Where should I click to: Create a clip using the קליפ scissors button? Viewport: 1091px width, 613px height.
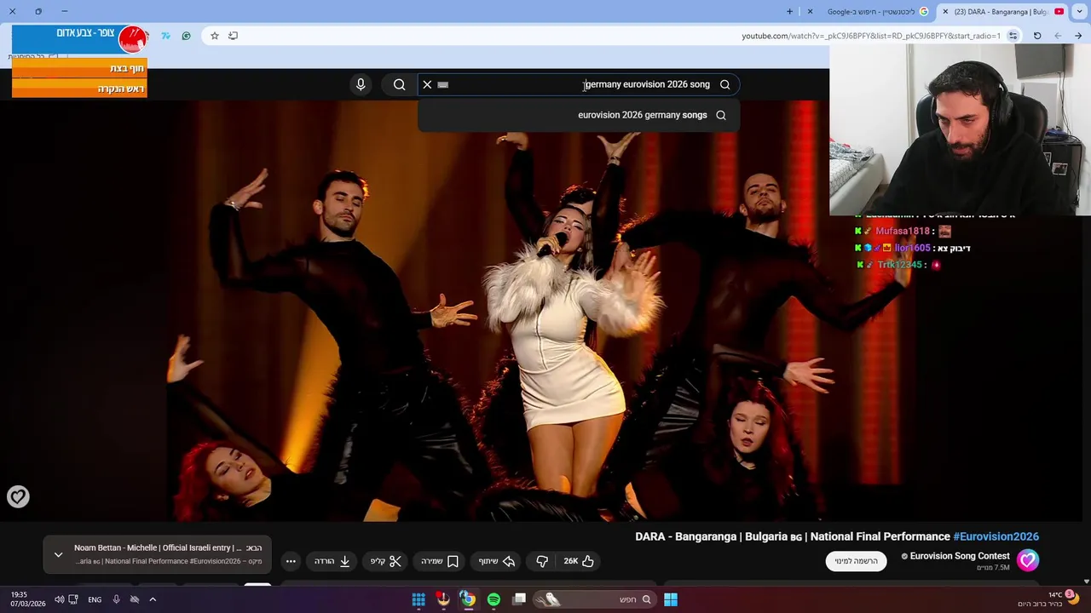pos(386,561)
